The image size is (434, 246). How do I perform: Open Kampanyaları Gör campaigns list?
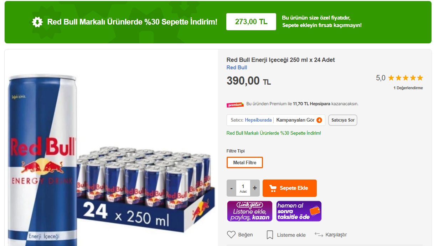(295, 120)
